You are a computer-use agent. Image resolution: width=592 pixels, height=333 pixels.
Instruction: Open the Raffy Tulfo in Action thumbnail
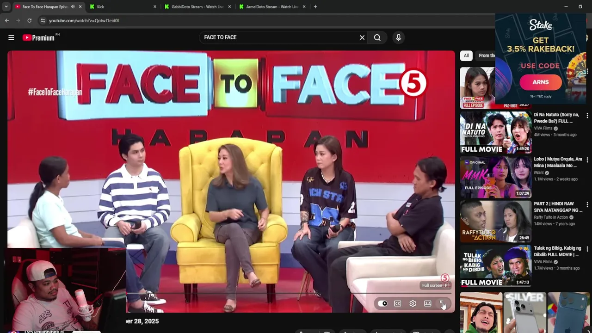495,221
